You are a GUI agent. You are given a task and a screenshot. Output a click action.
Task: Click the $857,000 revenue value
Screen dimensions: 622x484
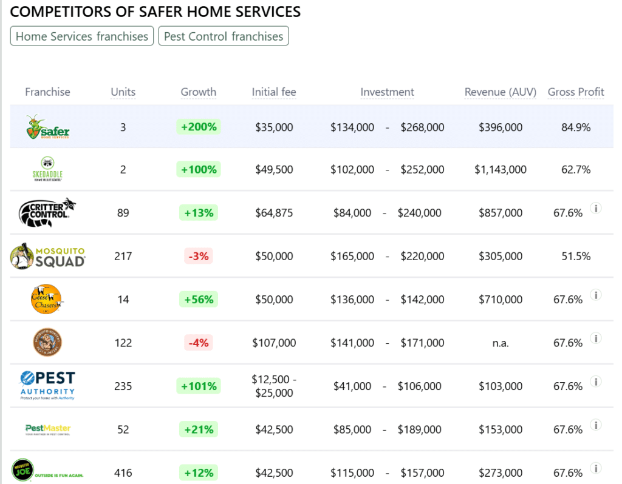(x=501, y=213)
